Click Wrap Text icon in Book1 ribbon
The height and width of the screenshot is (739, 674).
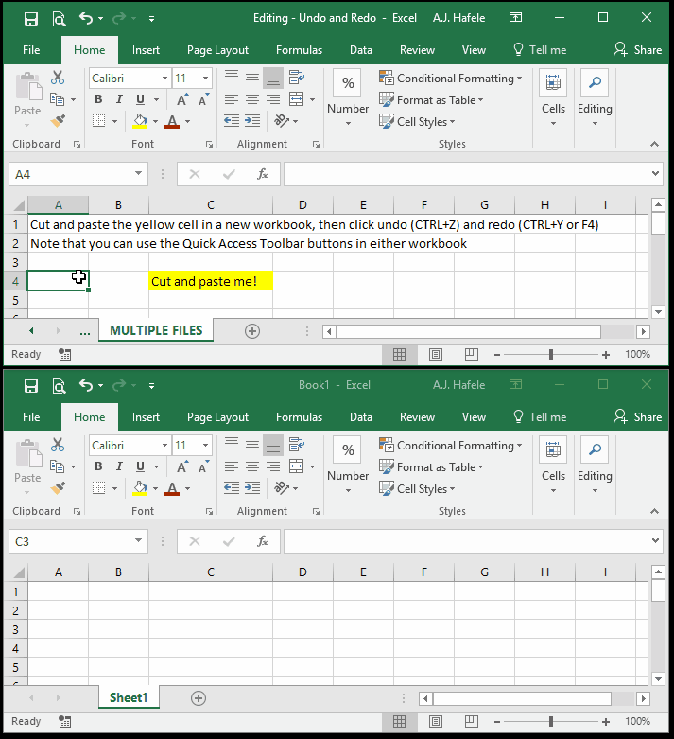[x=296, y=444]
